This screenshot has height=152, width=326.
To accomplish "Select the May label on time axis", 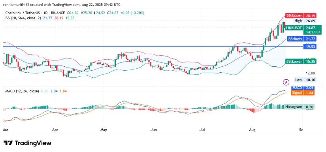I will pos(104,130).
